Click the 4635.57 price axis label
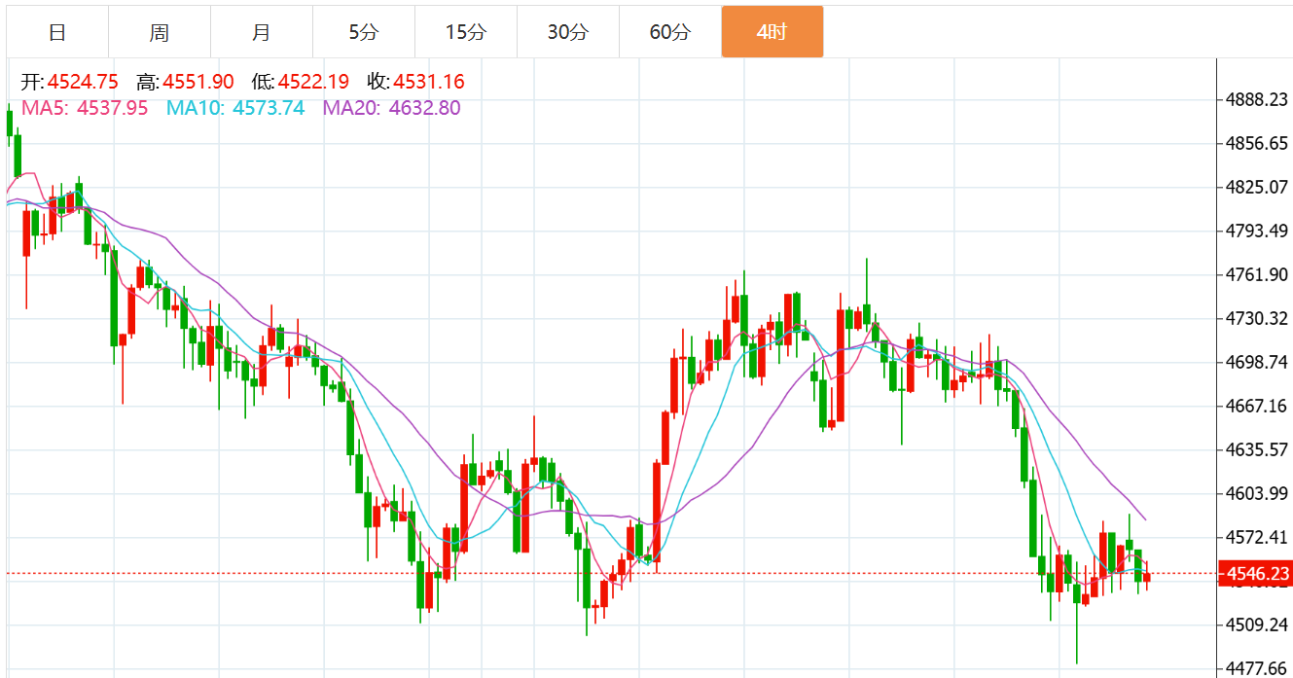The image size is (1293, 678). coord(1257,450)
